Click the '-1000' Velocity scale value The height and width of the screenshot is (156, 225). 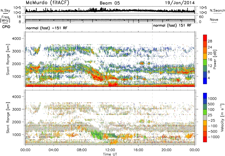pos(213,137)
